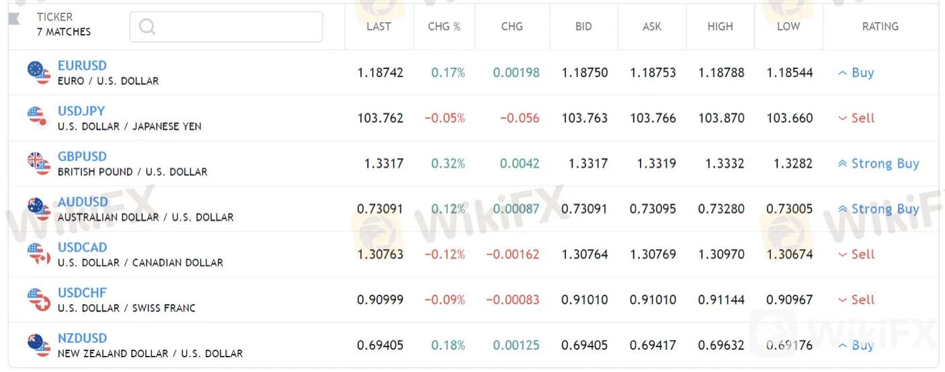945x372 pixels.
Task: Click the EURUSD euro-dollar flag icon
Action: [39, 73]
